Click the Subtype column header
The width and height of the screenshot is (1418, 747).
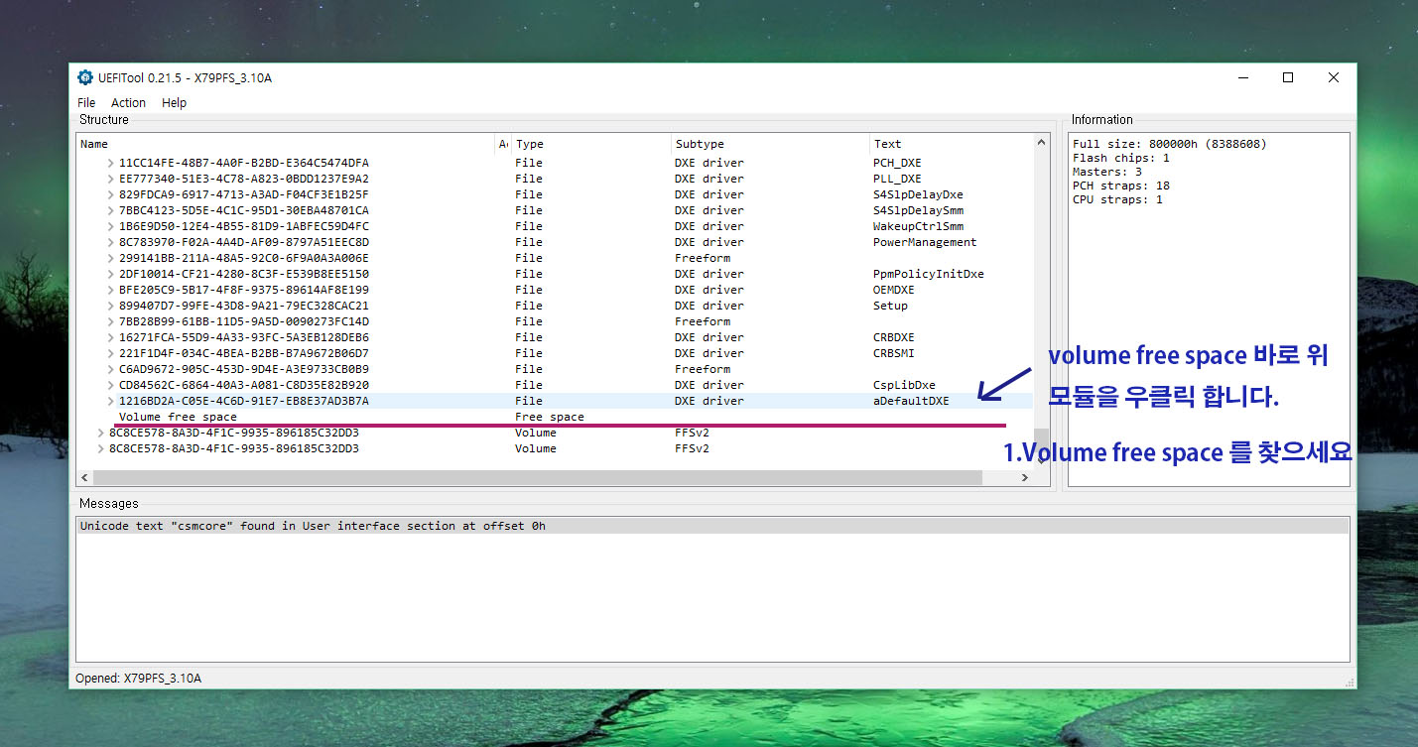(771, 144)
